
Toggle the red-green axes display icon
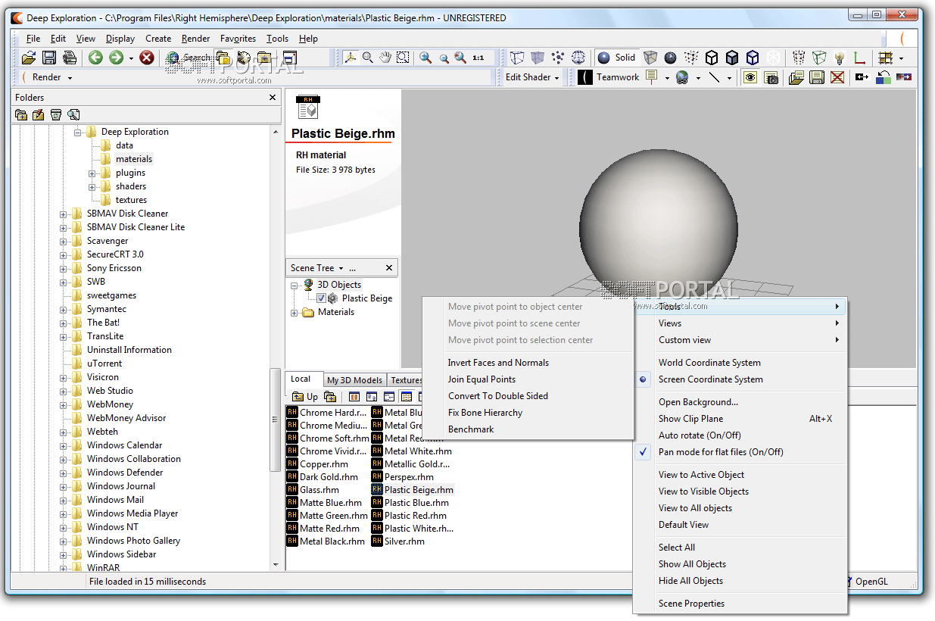tap(859, 58)
